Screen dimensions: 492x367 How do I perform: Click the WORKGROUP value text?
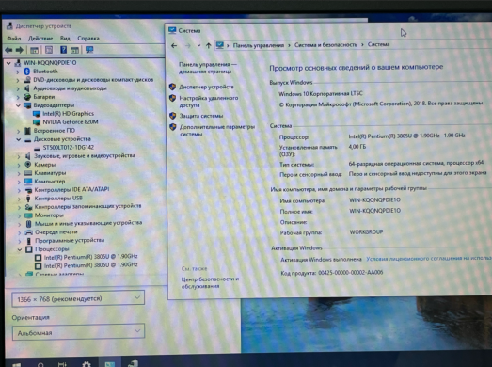(366, 232)
